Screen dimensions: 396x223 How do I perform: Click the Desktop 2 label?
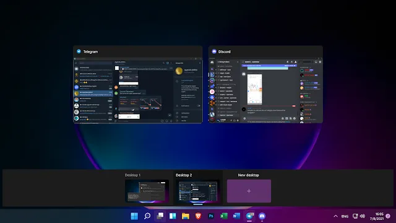coord(184,175)
